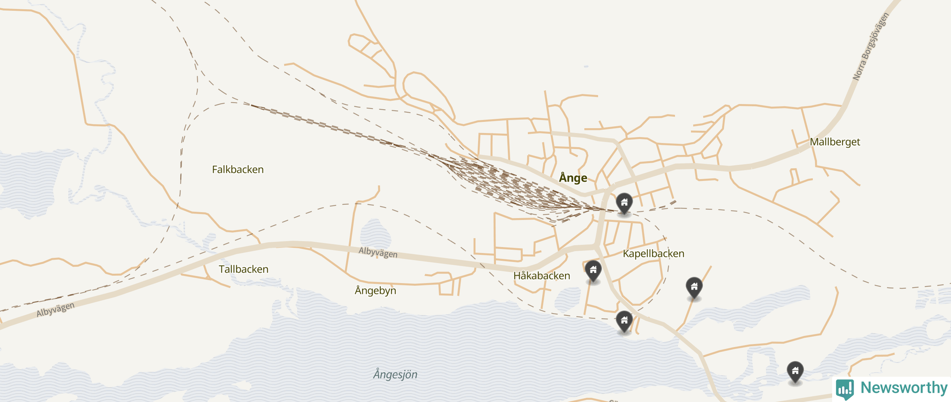Open the house marker east of Kapellbacken
Screen dimensions: 951x402
click(694, 287)
